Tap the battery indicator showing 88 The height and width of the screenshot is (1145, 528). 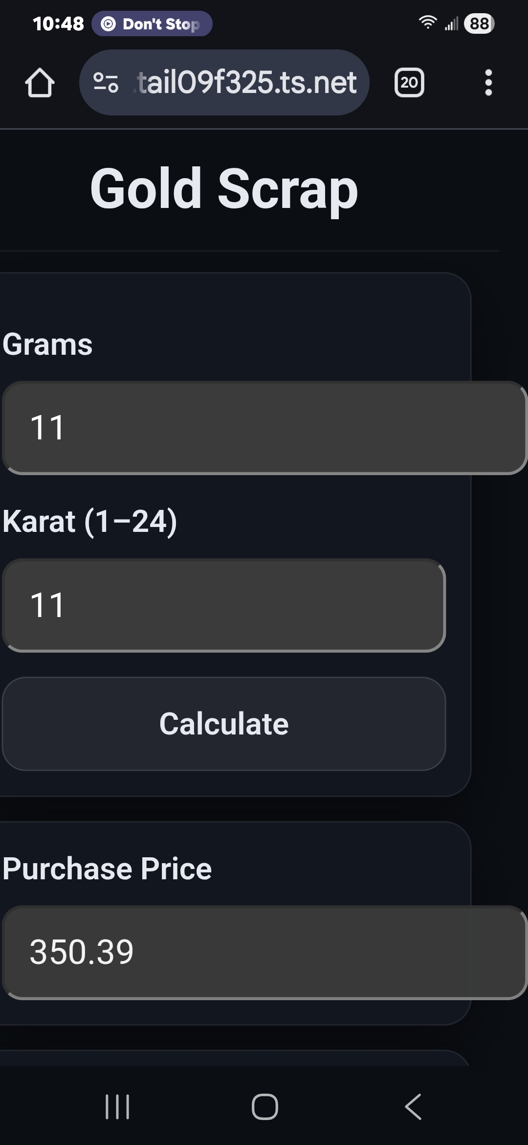(x=479, y=23)
